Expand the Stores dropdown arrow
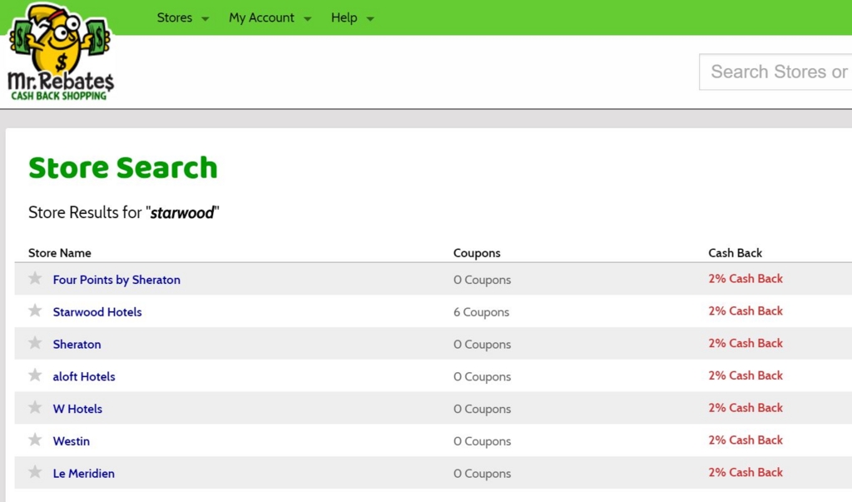The image size is (852, 502). (205, 19)
